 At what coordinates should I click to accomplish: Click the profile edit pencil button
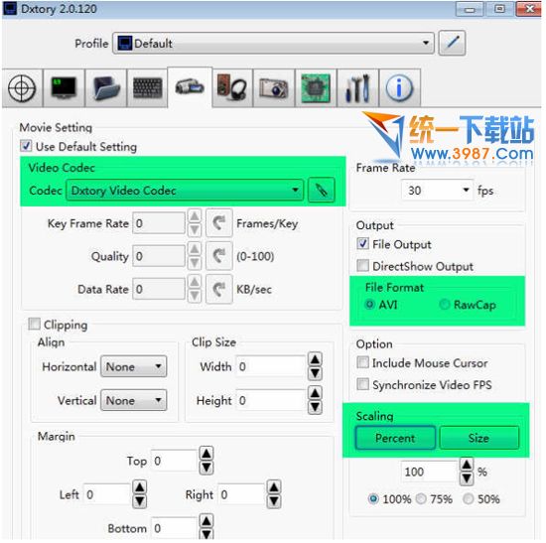(x=452, y=43)
